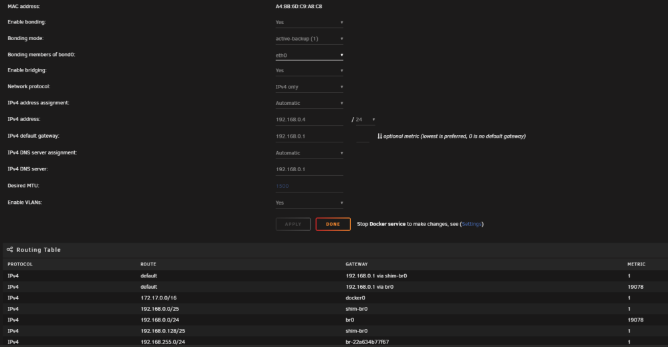Click the Routing Table share icon
668x347 pixels.
click(10, 250)
